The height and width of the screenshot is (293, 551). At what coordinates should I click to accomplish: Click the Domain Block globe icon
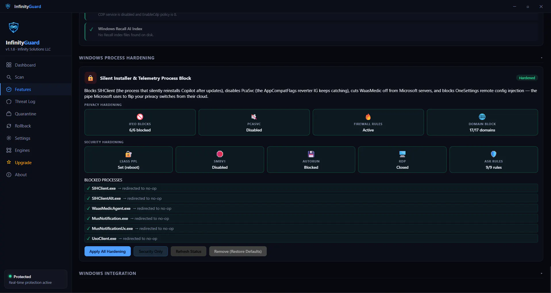coord(482,117)
